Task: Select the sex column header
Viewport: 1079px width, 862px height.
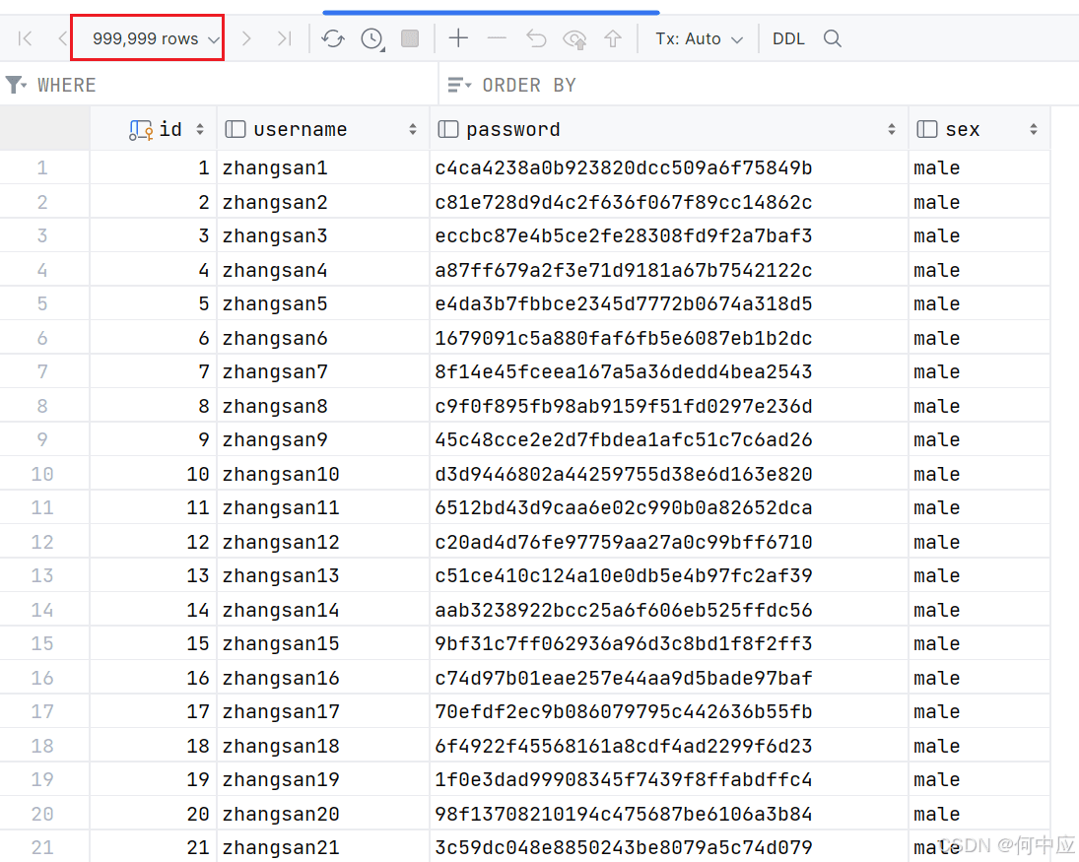Action: tap(979, 129)
